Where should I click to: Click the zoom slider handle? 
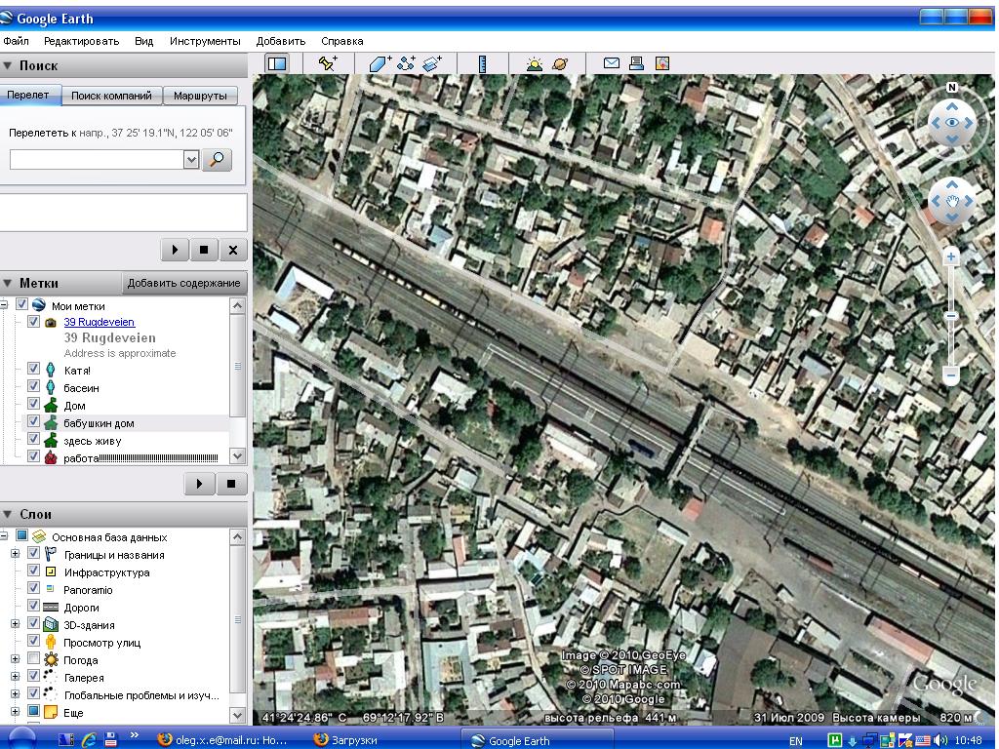(x=951, y=316)
